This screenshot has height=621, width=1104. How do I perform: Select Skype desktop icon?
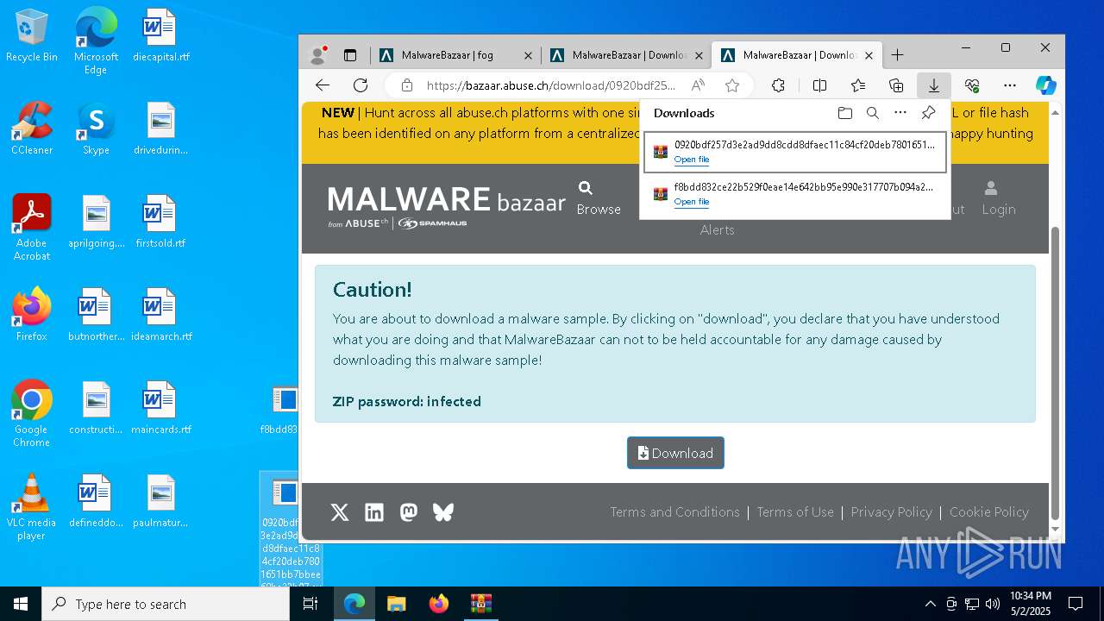[x=96, y=129]
